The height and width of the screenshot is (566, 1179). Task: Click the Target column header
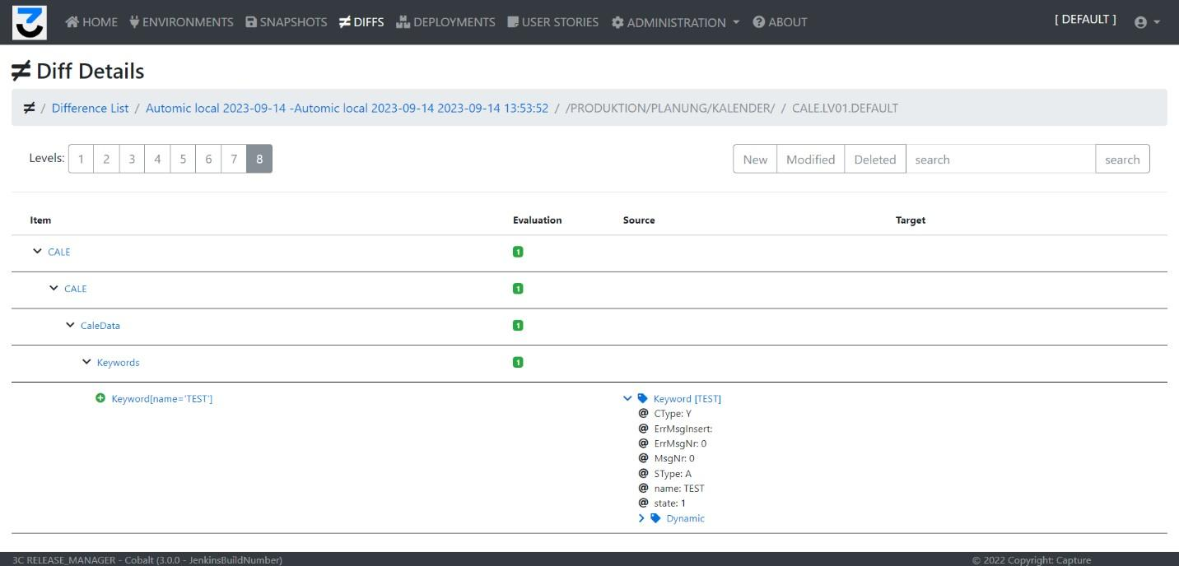(x=911, y=220)
